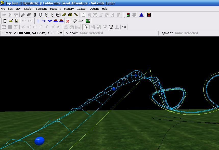Toggle the con Roll option
The width and height of the screenshot is (219, 150).
point(71,27)
